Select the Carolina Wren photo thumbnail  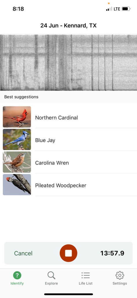point(17,162)
